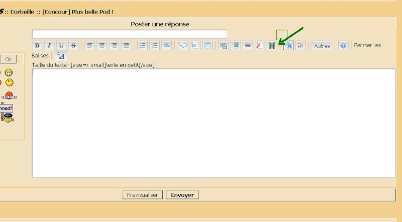Insert a numbered list
Screen dimensions: 402x222
click(x=155, y=46)
